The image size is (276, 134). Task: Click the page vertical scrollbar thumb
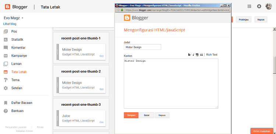274,65
